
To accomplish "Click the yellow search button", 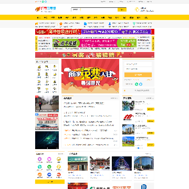I will point(122,9).
